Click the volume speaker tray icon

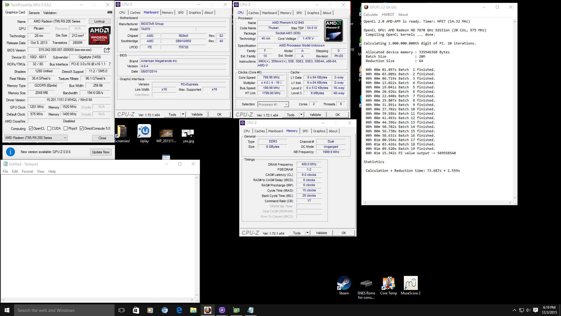pyautogui.click(x=528, y=310)
